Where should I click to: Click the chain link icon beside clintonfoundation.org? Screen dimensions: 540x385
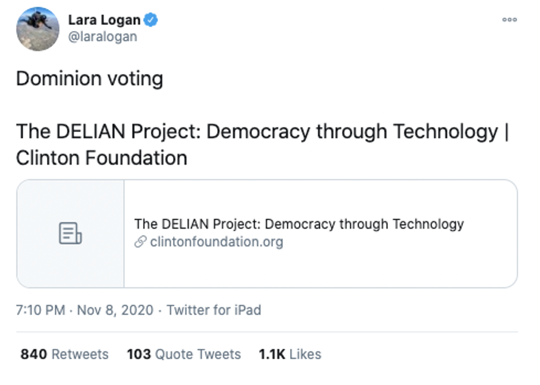coord(141,242)
